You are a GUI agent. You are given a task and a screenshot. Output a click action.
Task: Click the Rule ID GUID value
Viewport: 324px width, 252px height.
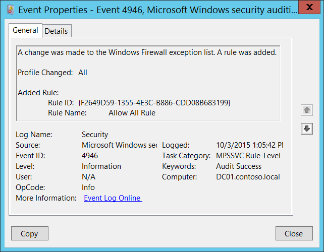click(154, 103)
